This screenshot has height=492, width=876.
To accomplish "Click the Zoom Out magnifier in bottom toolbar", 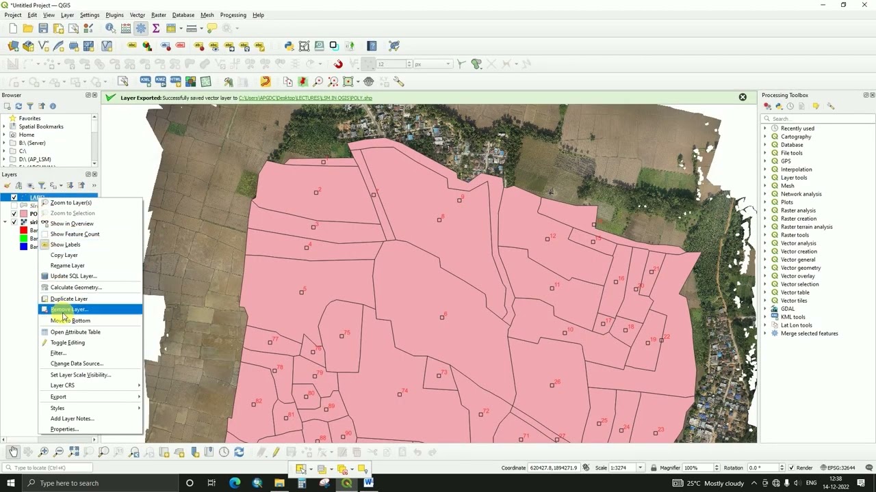I will [58, 452].
